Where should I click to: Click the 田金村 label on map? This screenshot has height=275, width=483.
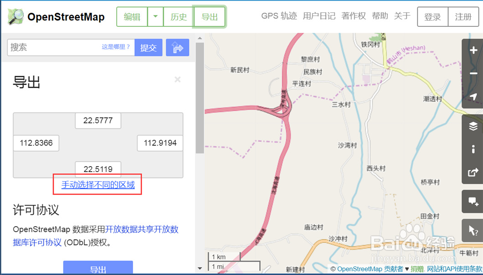point(430,216)
